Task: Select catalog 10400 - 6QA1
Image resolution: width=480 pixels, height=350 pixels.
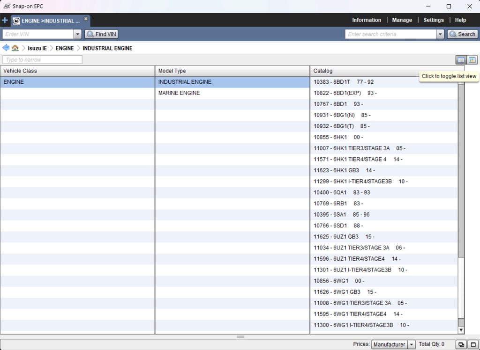Action: (384, 192)
